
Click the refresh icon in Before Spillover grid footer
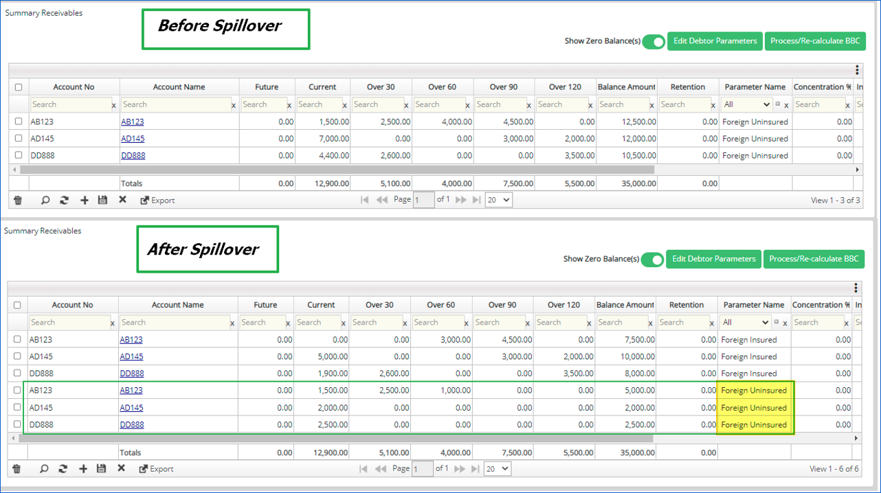65,200
